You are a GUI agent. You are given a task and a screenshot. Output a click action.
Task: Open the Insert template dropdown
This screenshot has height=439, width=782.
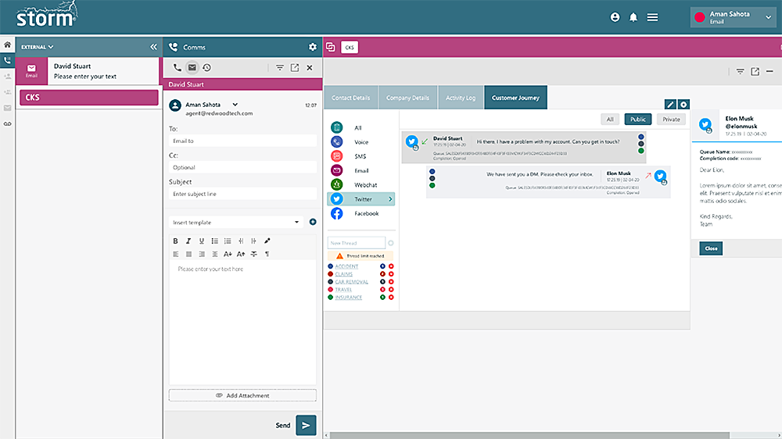tap(235, 222)
